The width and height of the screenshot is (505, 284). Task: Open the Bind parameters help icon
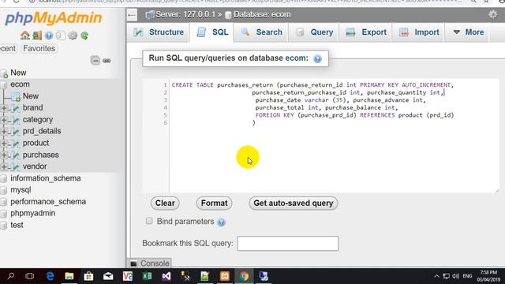coord(221,222)
